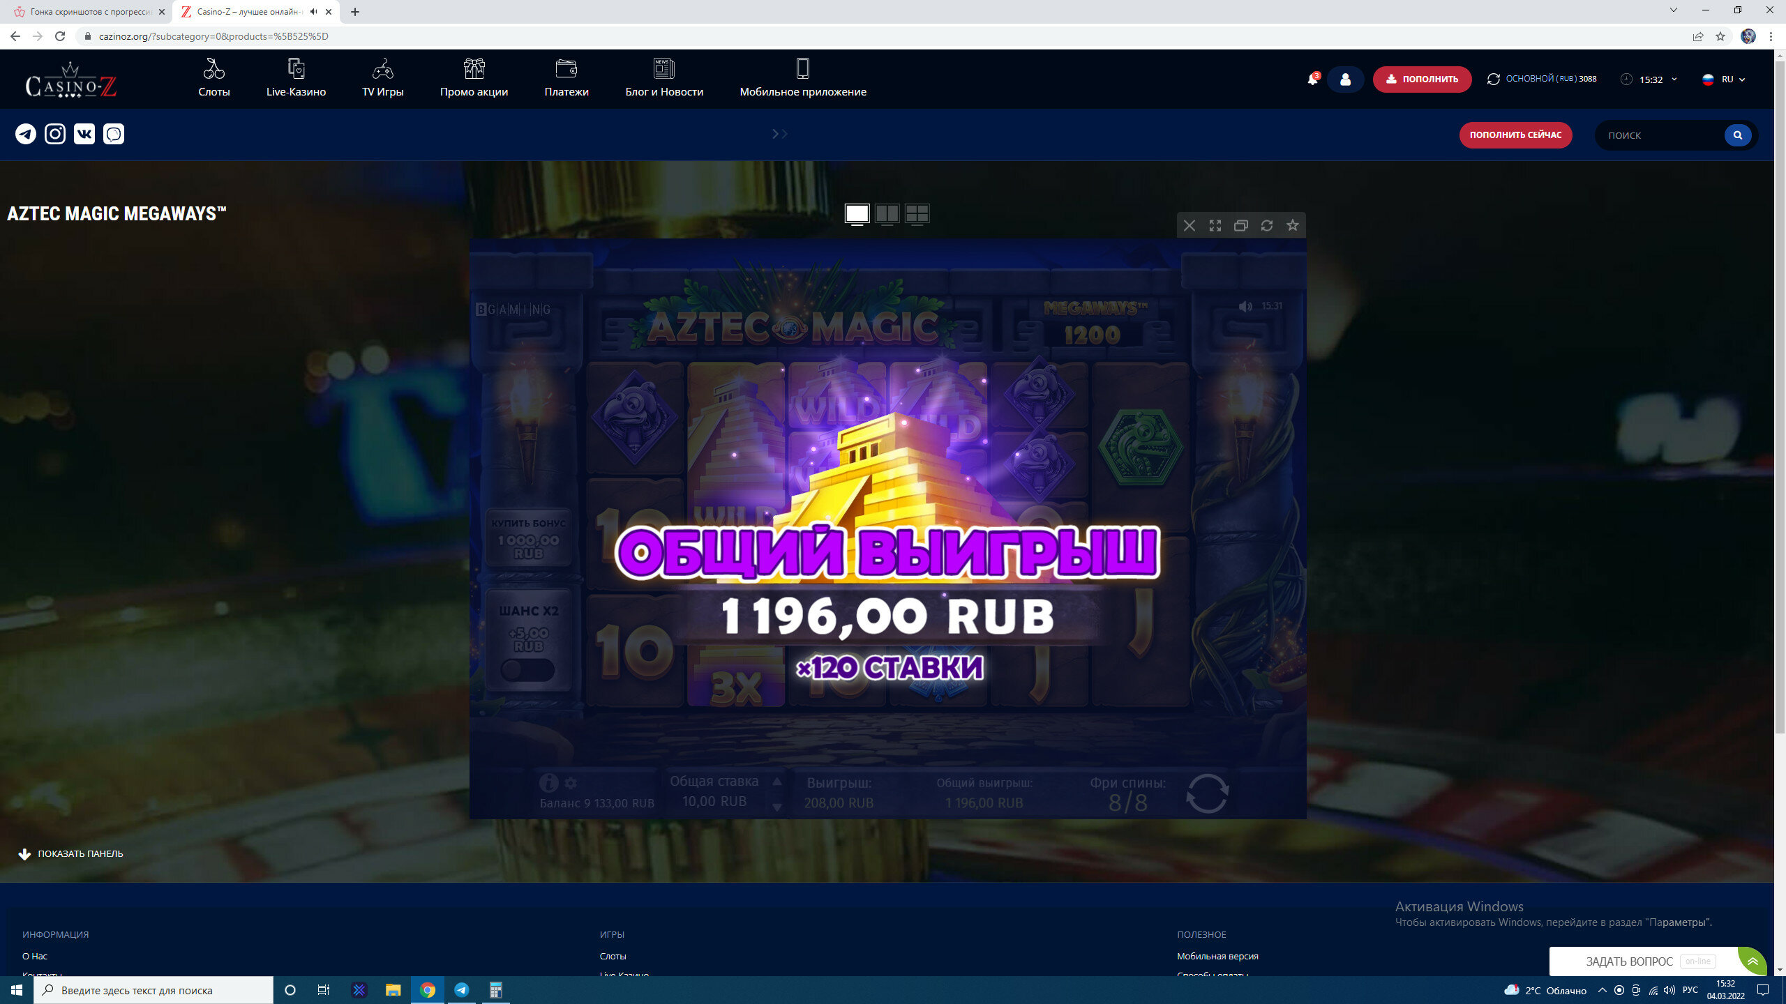Open the Telegram social icon

(26, 134)
